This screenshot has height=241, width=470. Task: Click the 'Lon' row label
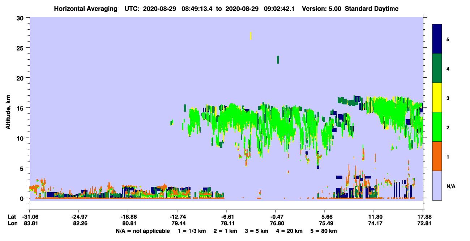click(x=12, y=223)
